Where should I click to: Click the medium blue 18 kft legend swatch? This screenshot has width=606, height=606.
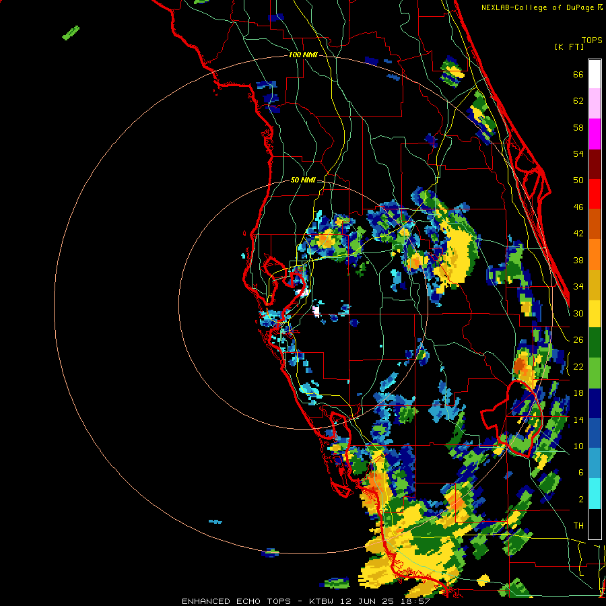[595, 434]
